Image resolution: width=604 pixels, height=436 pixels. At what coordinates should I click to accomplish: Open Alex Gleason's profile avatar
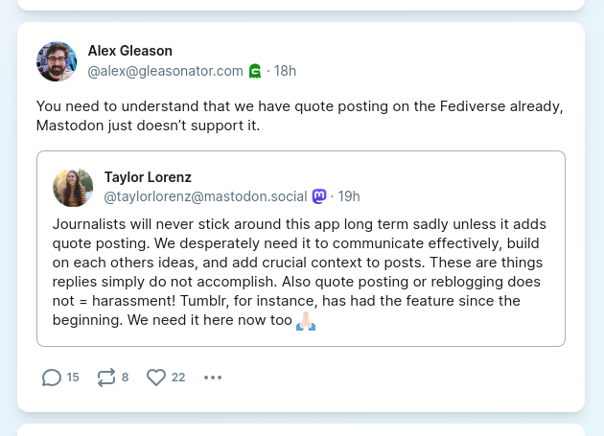[57, 61]
